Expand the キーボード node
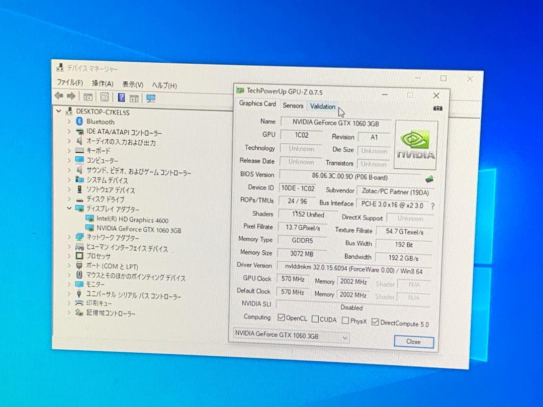 click(69, 150)
